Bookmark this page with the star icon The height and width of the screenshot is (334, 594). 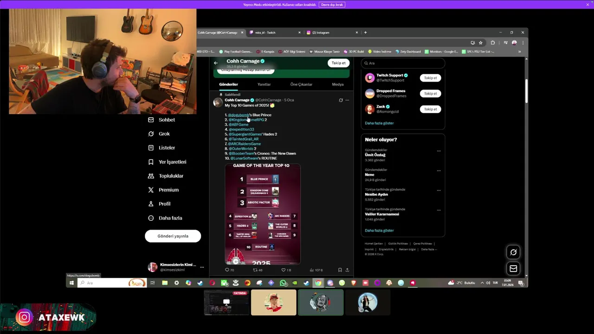(480, 43)
